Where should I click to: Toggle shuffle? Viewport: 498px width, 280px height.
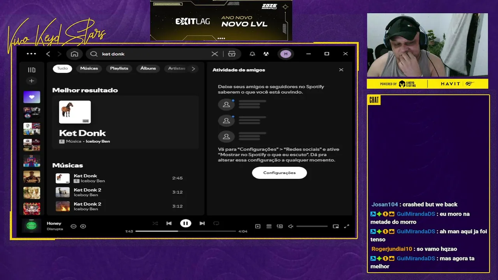click(x=155, y=223)
